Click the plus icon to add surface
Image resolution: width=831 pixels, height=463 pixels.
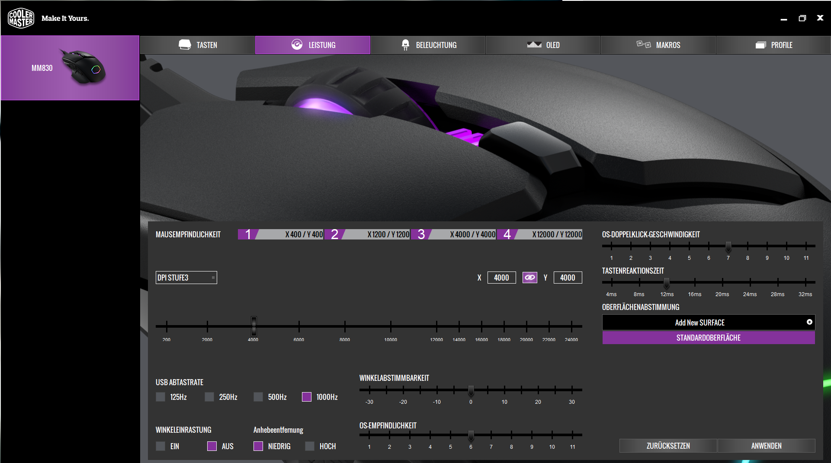[x=809, y=322]
